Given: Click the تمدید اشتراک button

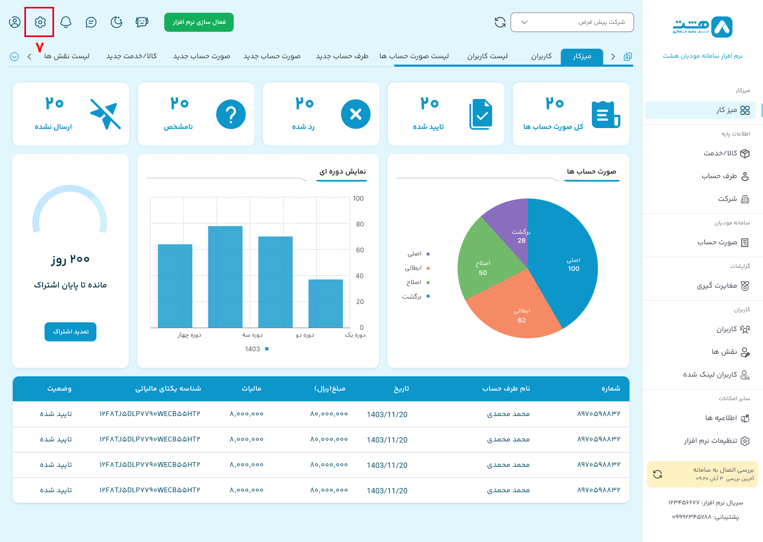Looking at the screenshot, I should coord(70,332).
